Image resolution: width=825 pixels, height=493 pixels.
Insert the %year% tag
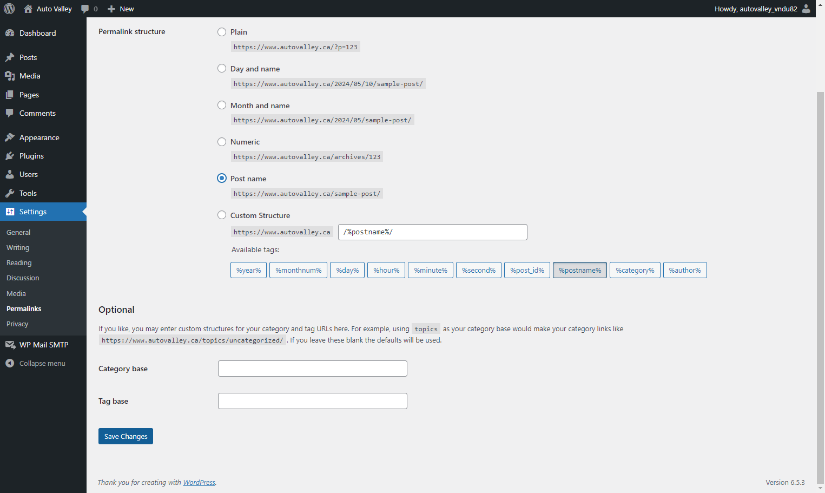coord(249,270)
